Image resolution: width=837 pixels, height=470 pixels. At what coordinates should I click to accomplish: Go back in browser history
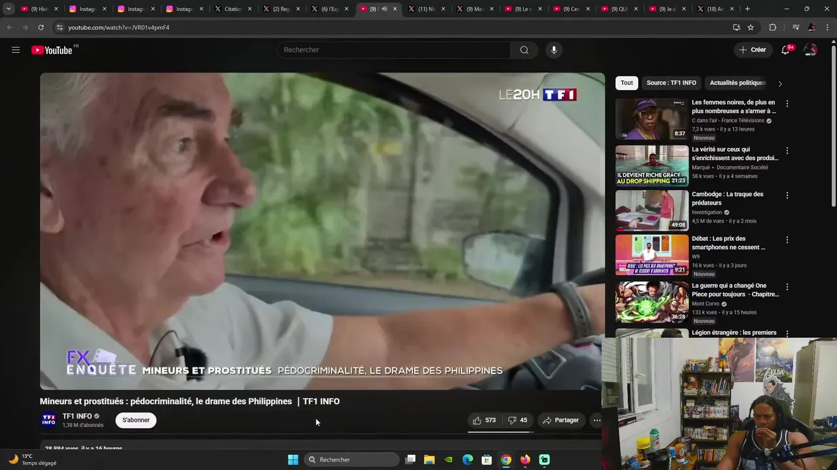click(x=9, y=27)
